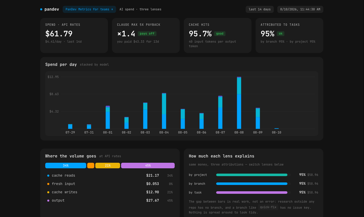Screen dimensions: 364x217
Task: Click the cache reads legend dot
Action: pyautogui.click(x=48, y=176)
